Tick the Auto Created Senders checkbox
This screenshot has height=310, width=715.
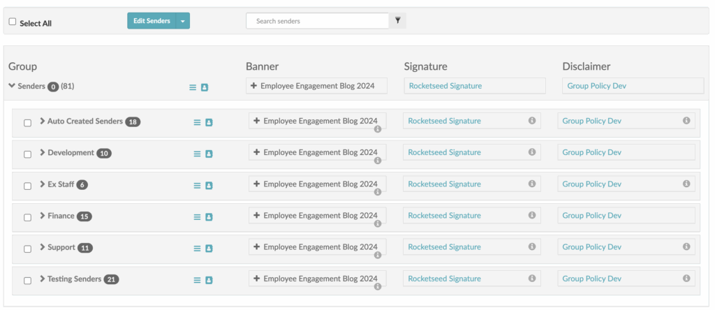tap(28, 123)
